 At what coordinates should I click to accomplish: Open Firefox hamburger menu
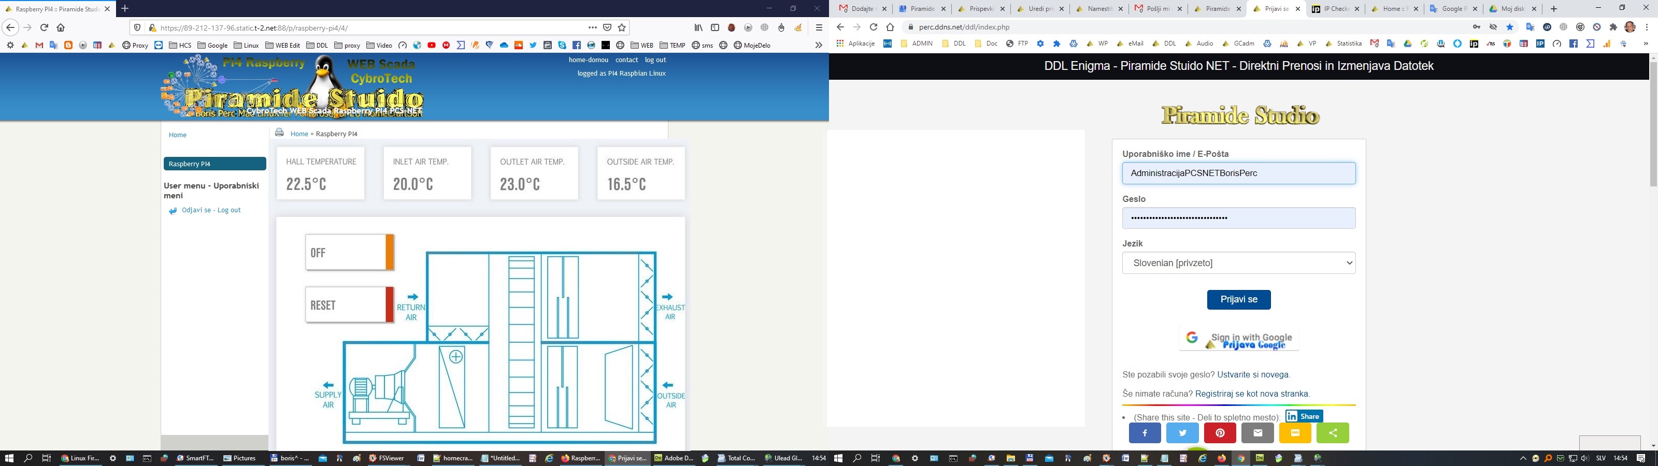click(x=819, y=27)
